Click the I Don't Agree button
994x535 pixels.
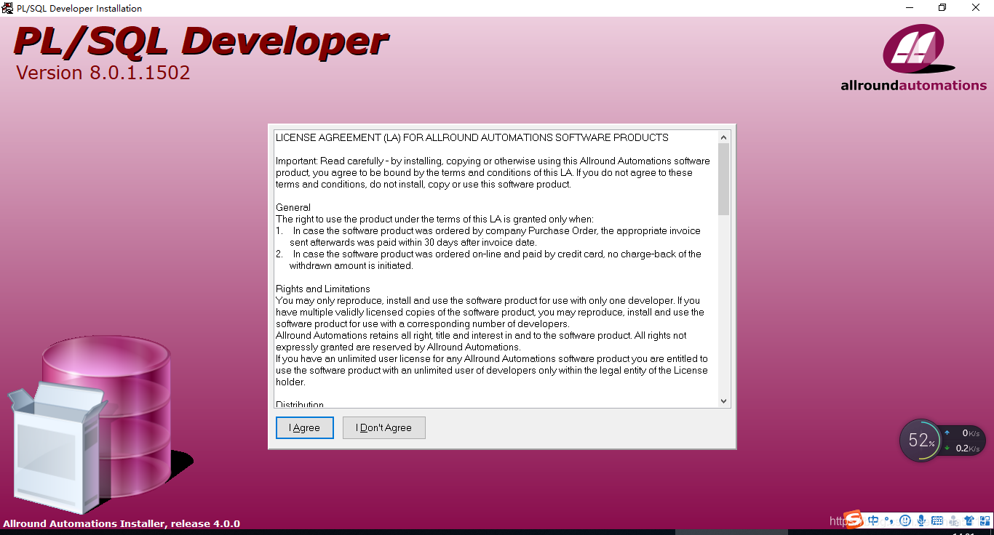point(383,427)
